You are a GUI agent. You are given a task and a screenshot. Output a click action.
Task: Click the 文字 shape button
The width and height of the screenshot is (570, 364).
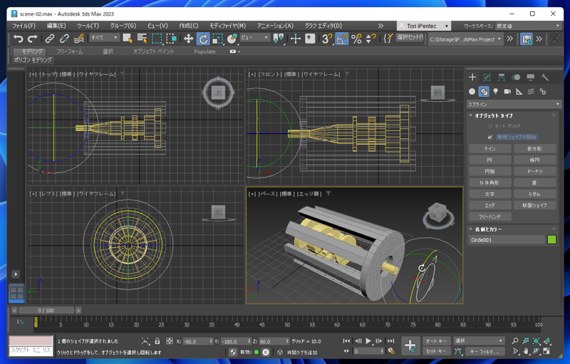point(489,194)
